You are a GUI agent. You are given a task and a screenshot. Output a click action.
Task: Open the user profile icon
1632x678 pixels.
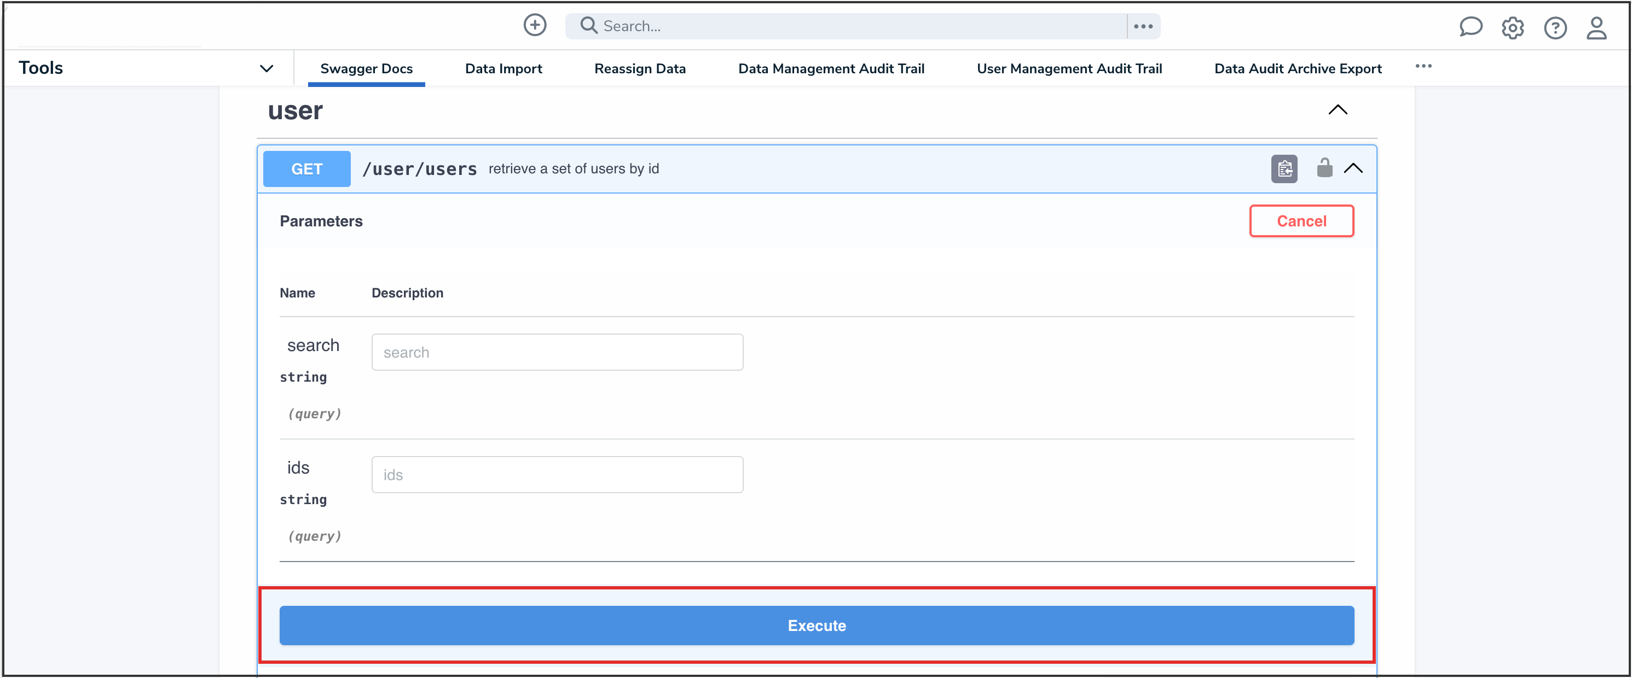point(1596,28)
